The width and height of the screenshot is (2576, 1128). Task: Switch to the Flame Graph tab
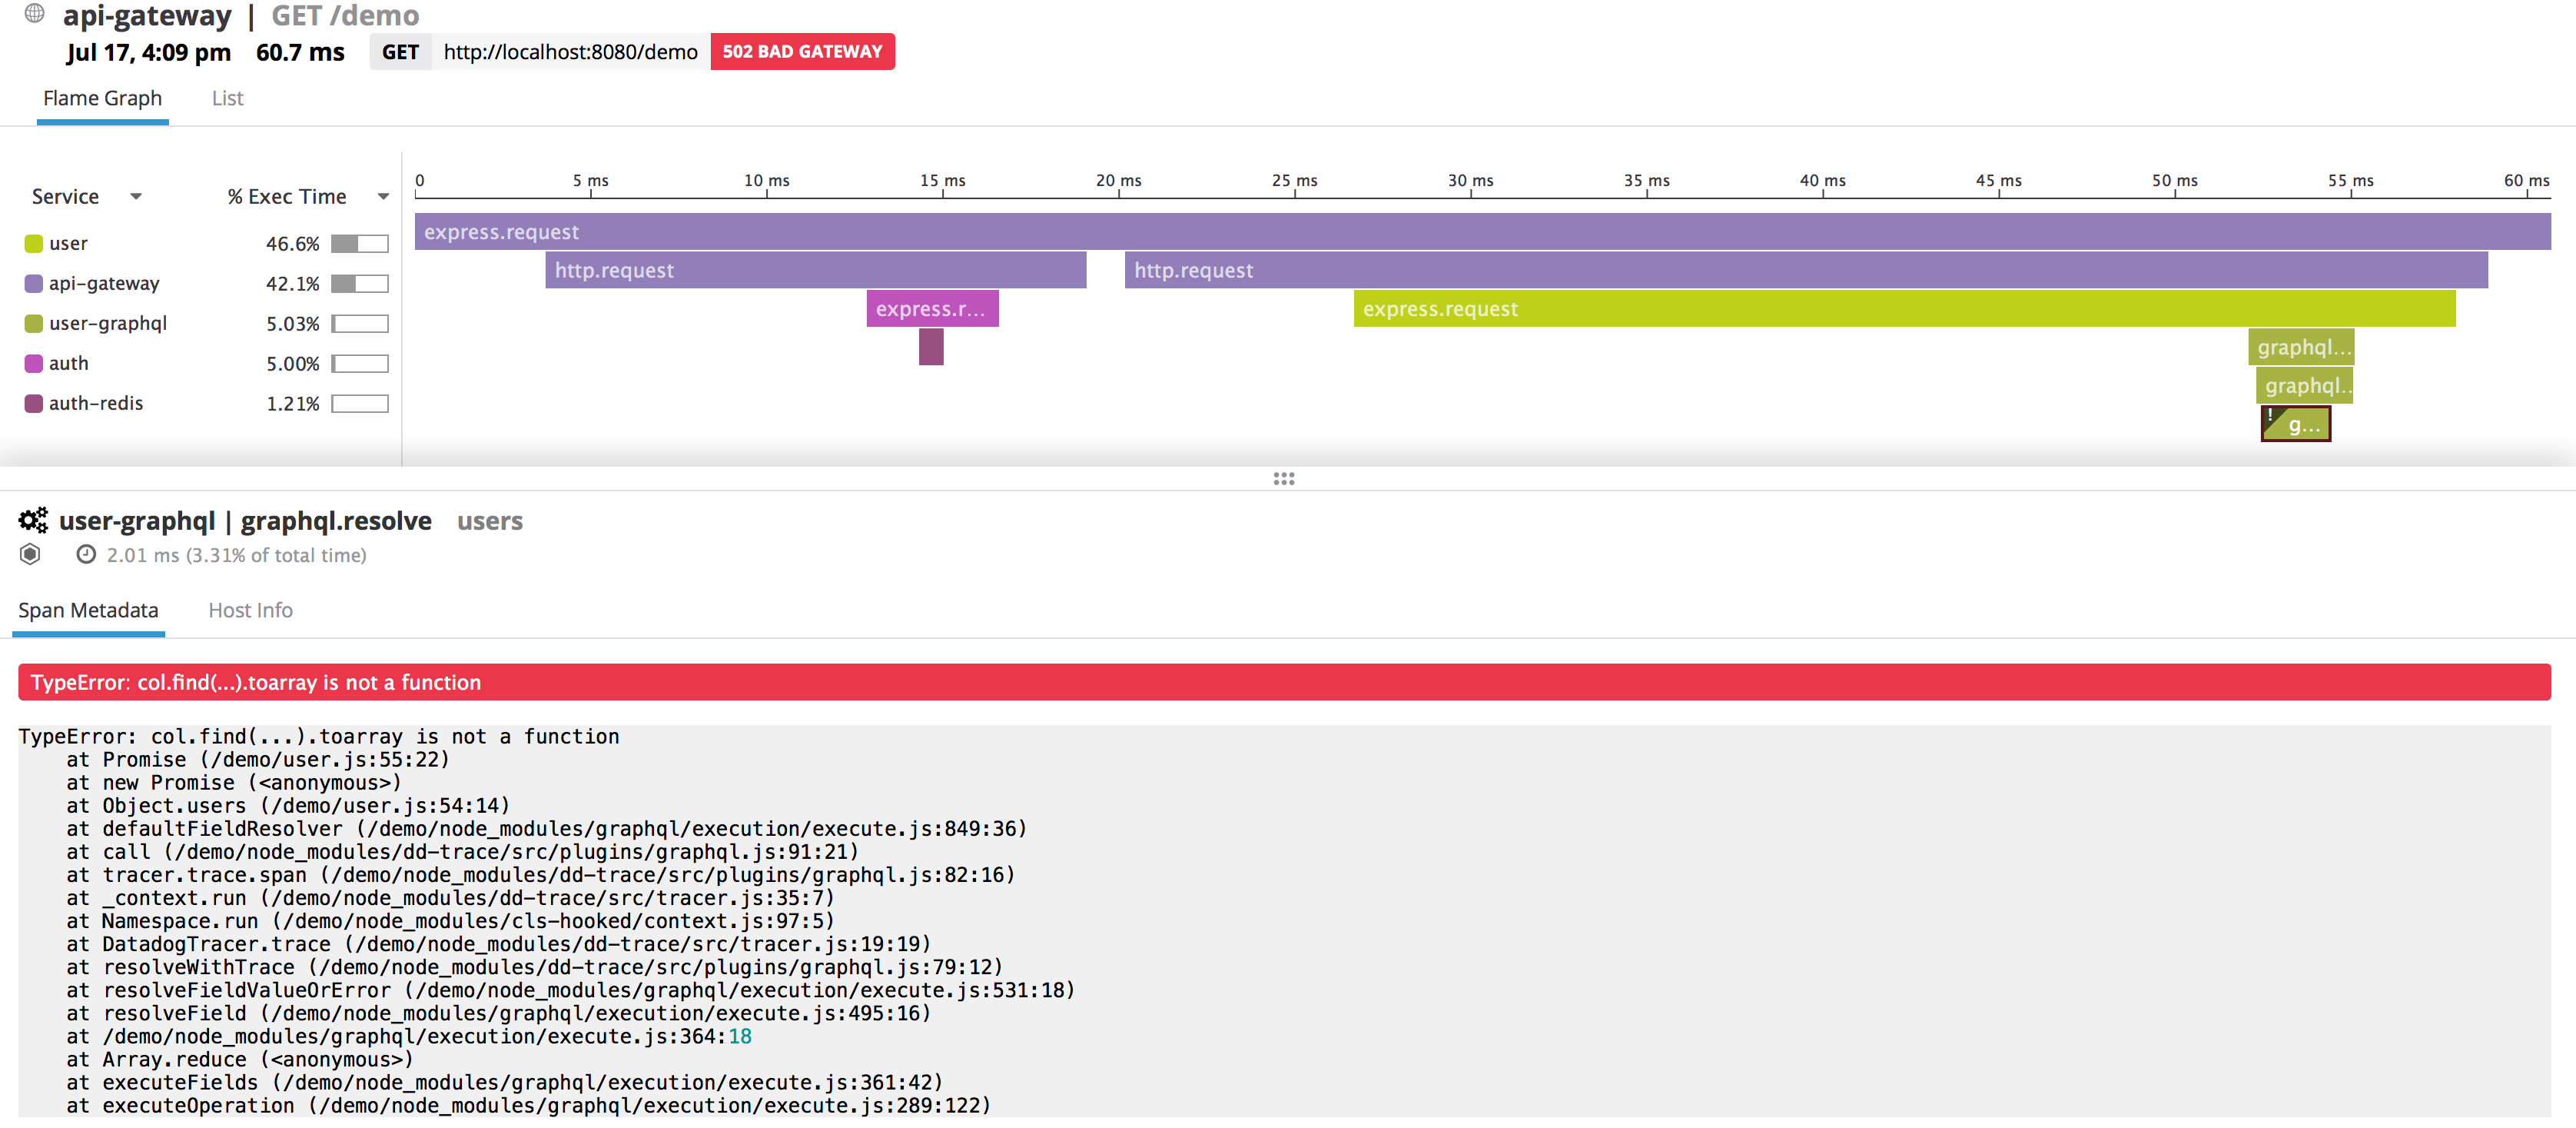tap(102, 98)
